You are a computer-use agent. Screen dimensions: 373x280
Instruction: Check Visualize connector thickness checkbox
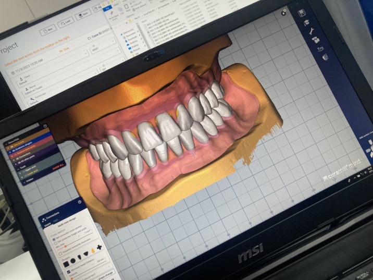(60, 254)
